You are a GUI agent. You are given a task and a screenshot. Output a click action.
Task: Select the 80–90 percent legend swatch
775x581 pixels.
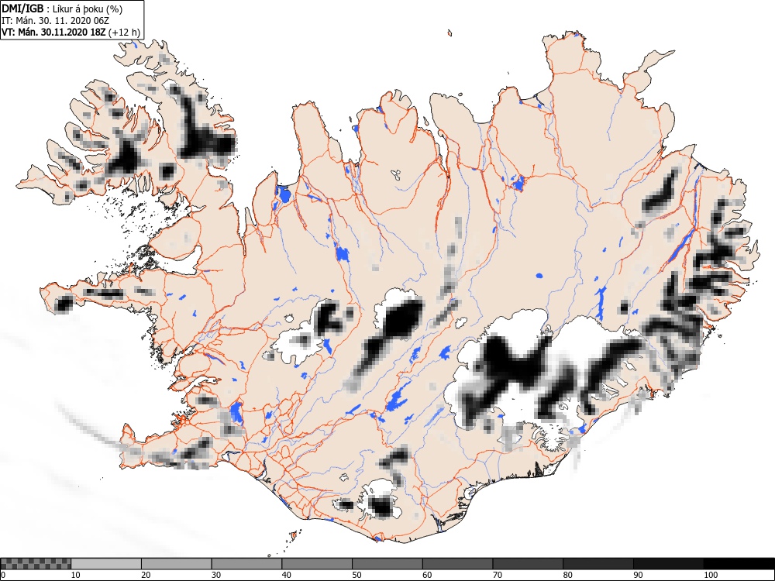598,564
